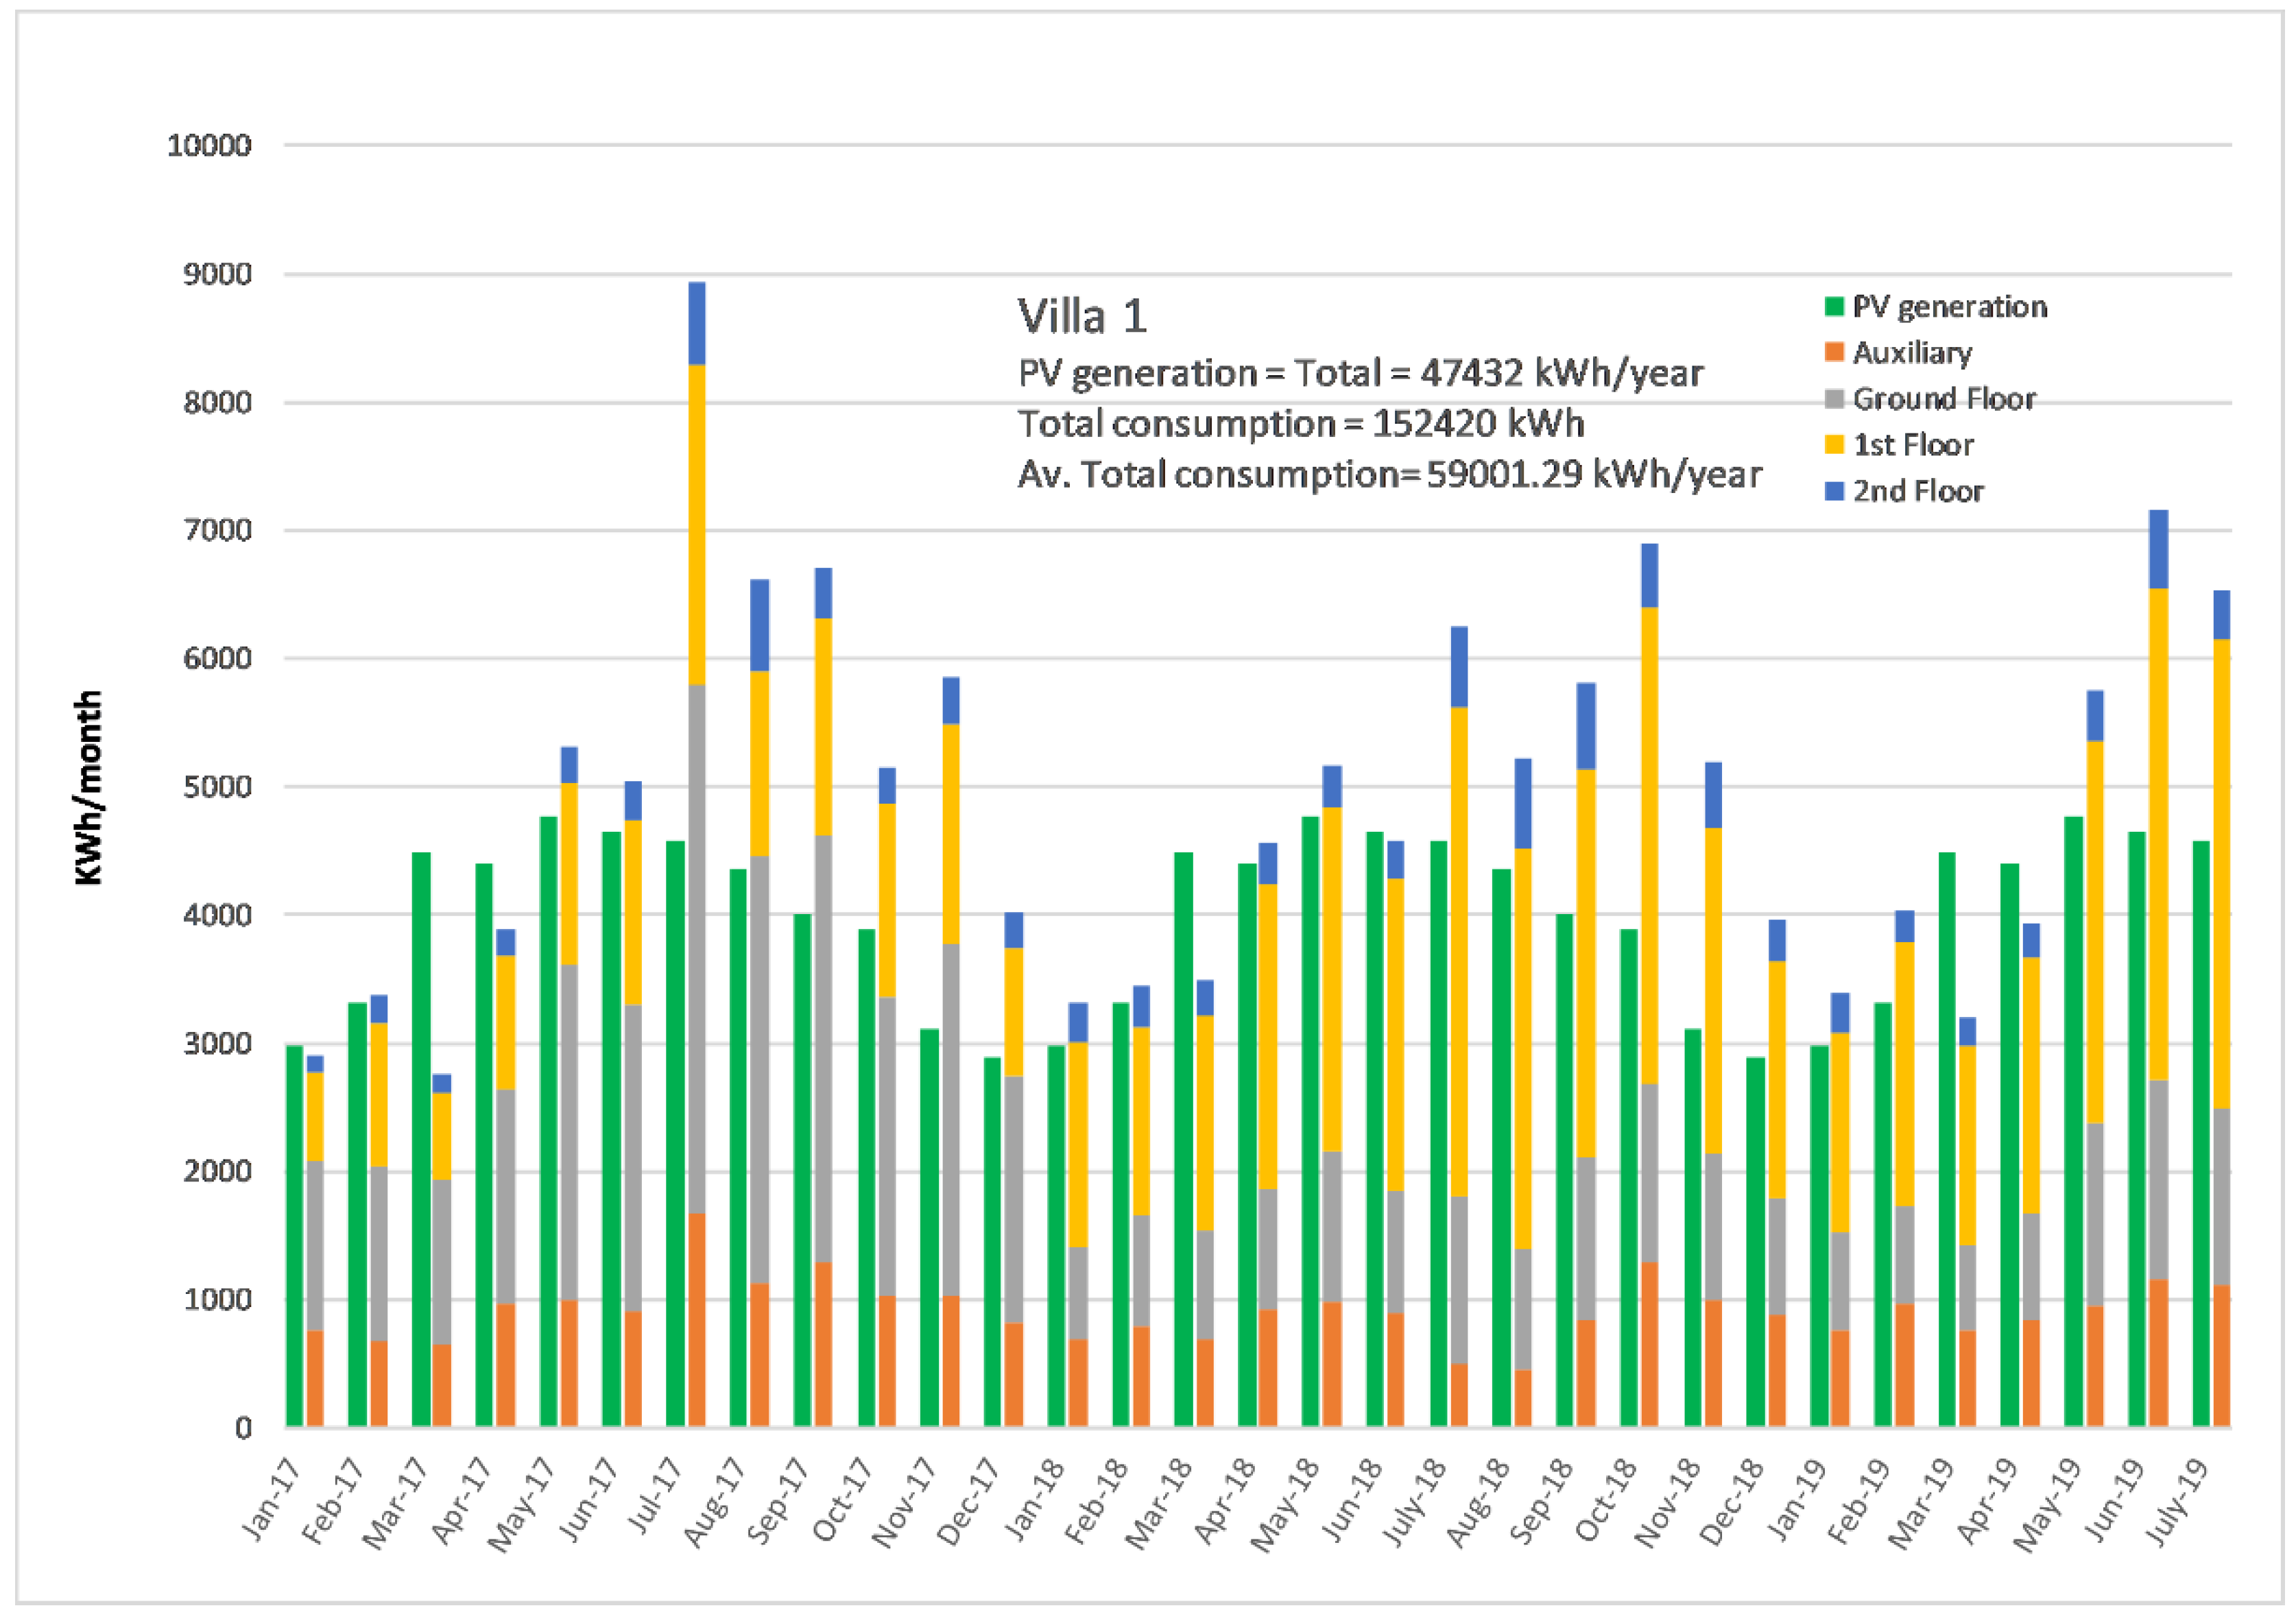
Task: Click the Mar-17 green PV generation bar
Action: tap(421, 1138)
